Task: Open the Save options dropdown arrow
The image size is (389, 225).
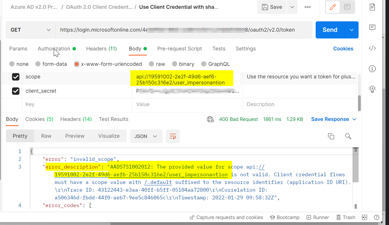Action: click(x=292, y=7)
